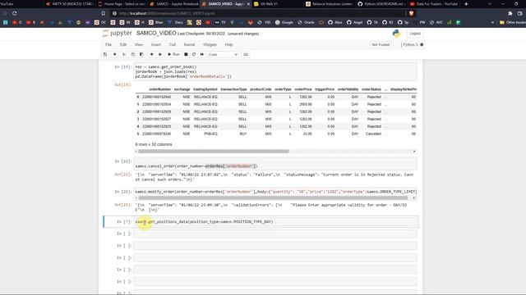Screen dimensions: 526x295
Task: Move selected cell down arrow
Action: (160, 55)
